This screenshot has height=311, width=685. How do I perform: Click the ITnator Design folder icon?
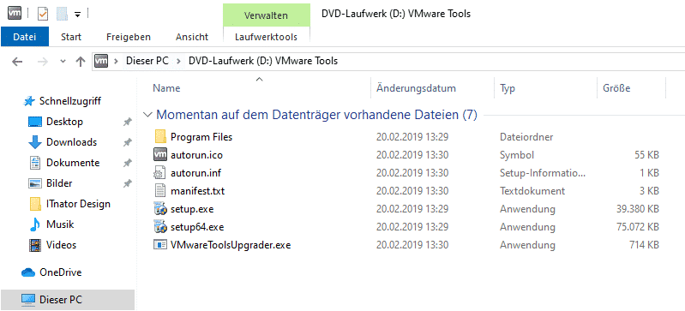34,204
